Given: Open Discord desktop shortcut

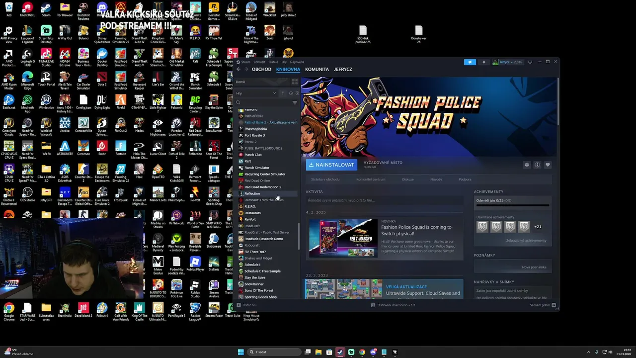Looking at the screenshot, I should (102, 9).
